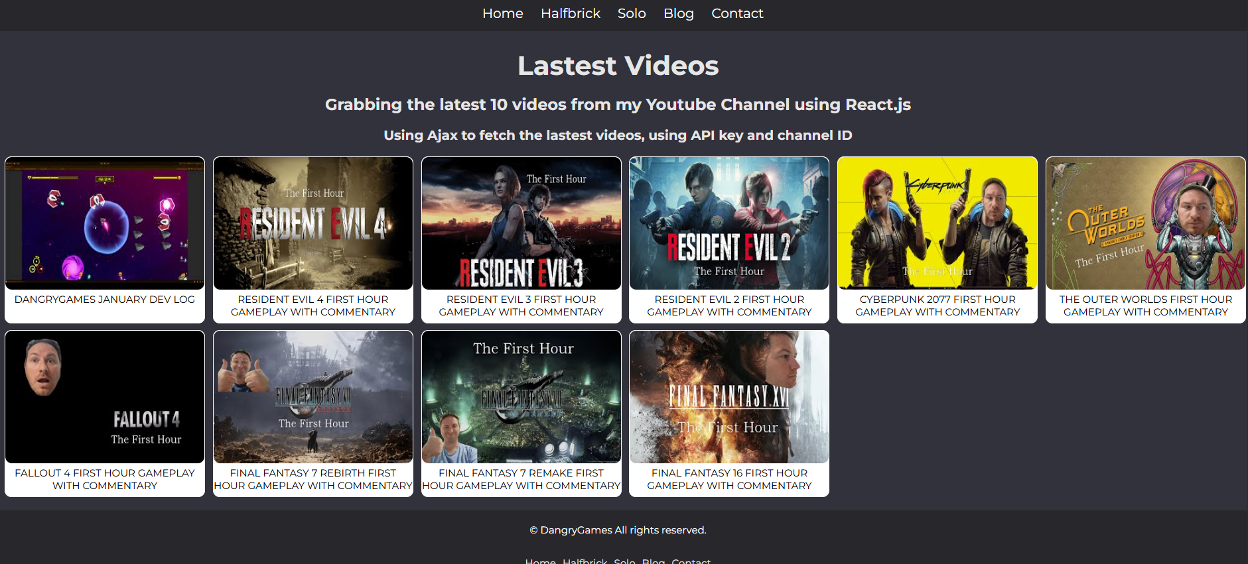Click the Final Fantasy 16 First Hour title
The height and width of the screenshot is (564, 1248).
tap(729, 479)
